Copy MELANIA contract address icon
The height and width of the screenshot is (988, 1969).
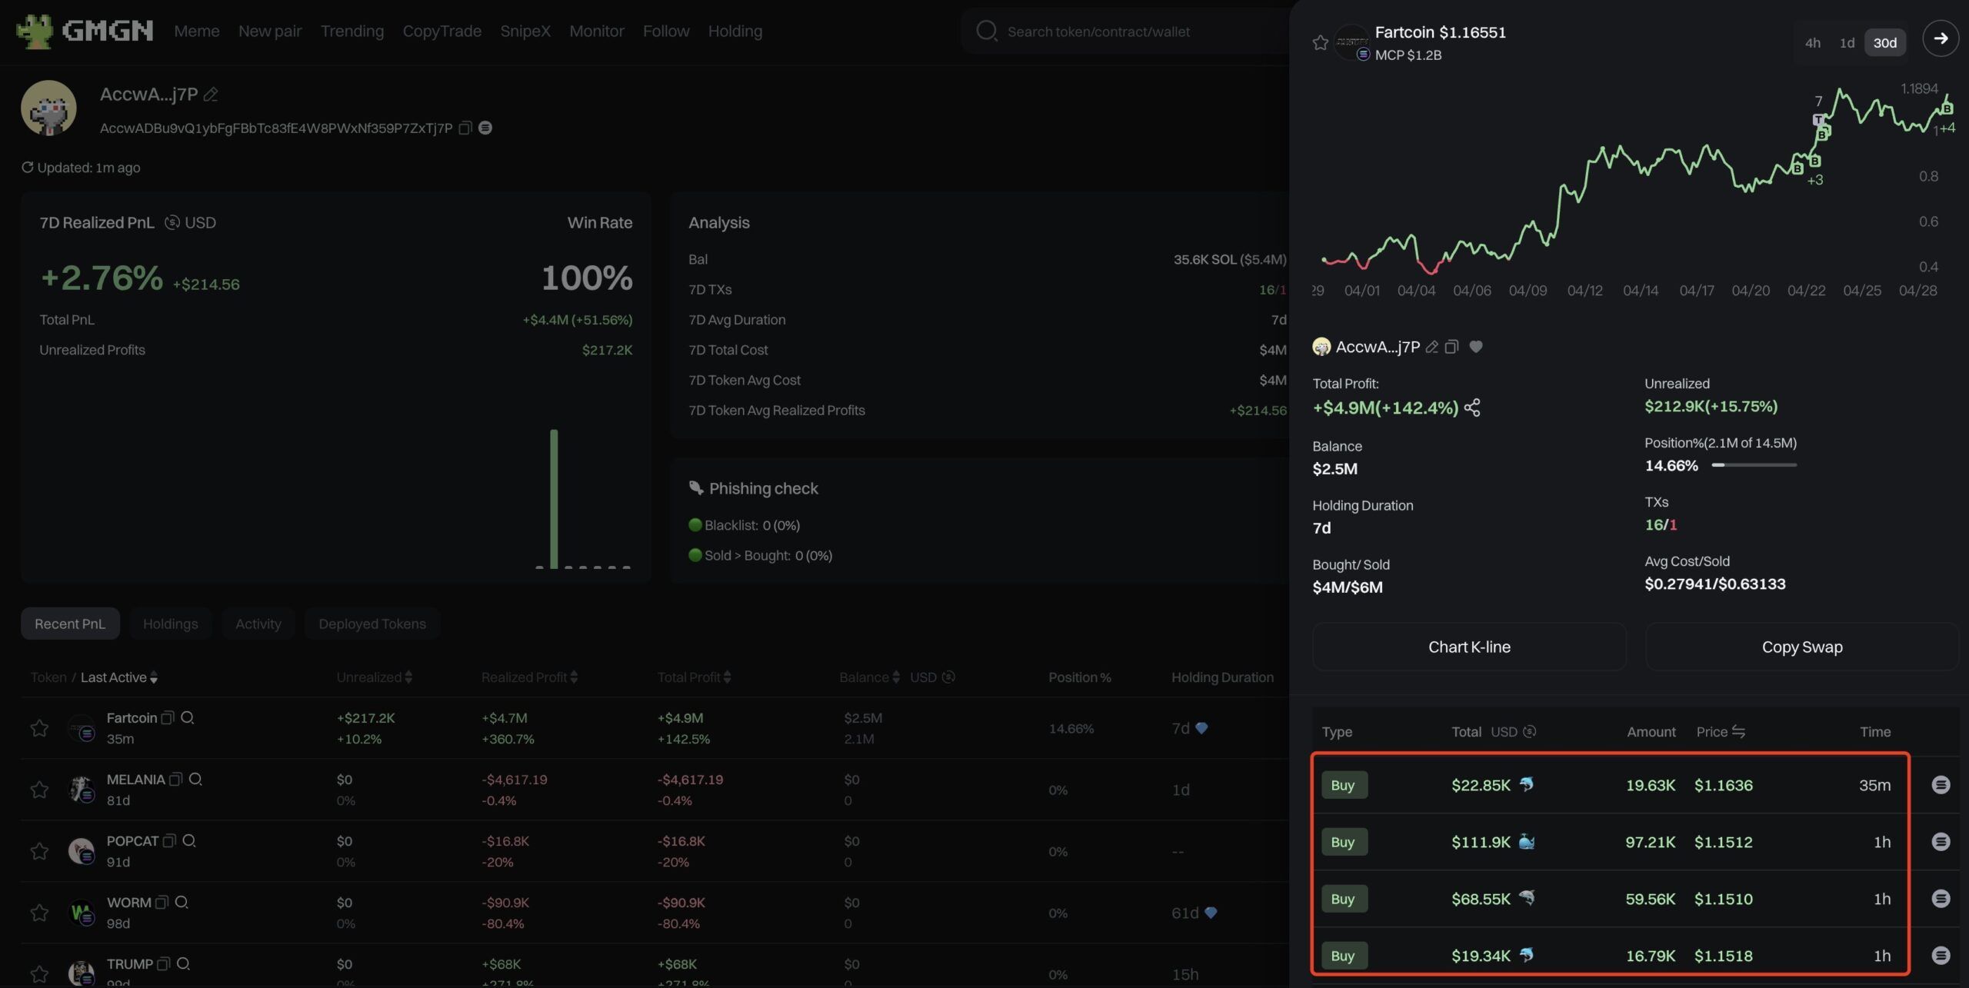tap(175, 779)
